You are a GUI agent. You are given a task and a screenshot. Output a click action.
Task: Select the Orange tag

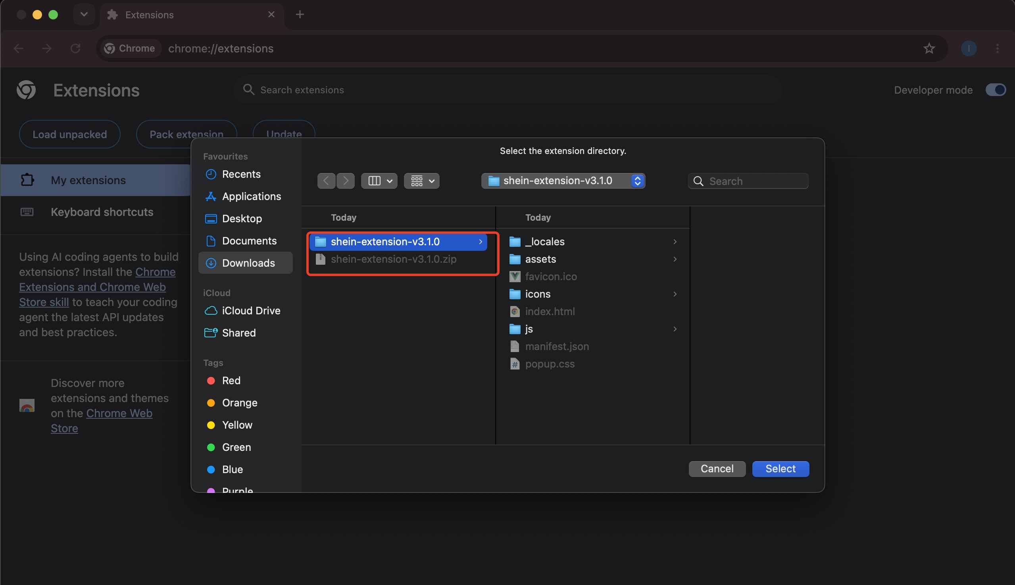click(x=245, y=402)
